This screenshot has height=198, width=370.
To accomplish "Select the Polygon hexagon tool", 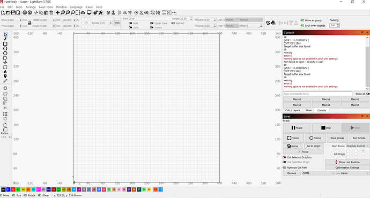I will (5, 53).
